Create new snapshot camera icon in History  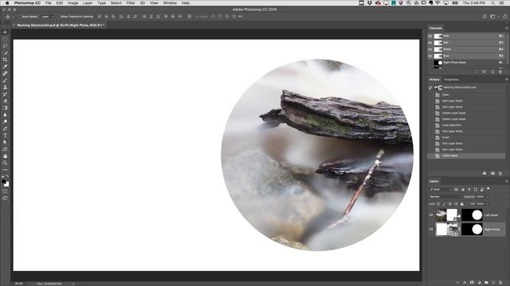[x=492, y=173]
